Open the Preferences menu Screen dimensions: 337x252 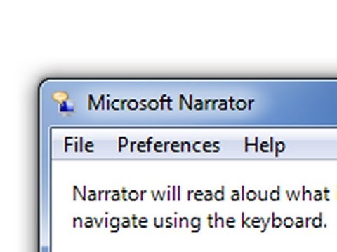pos(168,145)
